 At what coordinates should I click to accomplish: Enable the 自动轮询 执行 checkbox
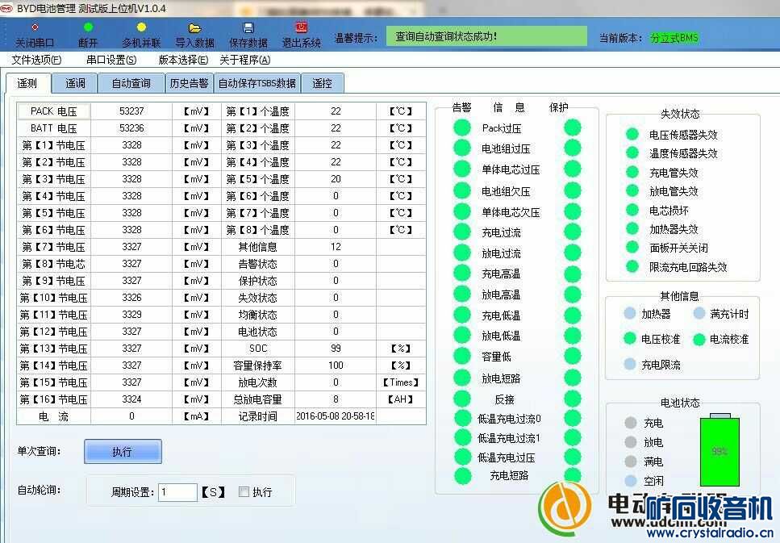(x=244, y=491)
